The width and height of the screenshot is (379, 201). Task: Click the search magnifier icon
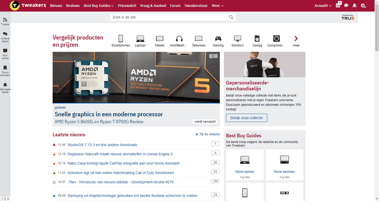coord(231,17)
